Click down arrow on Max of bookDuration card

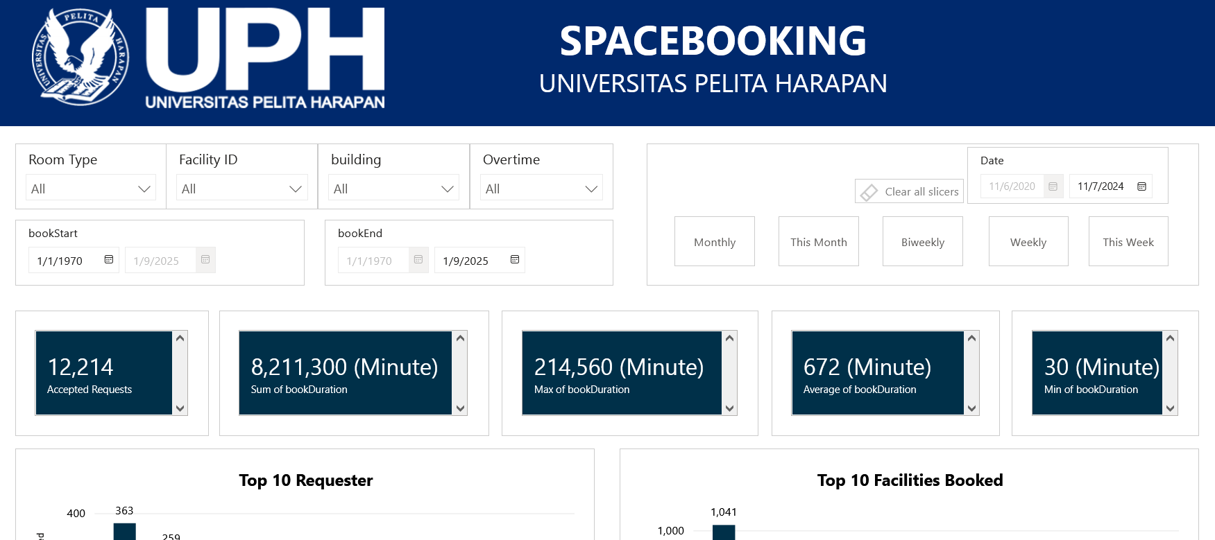click(729, 408)
